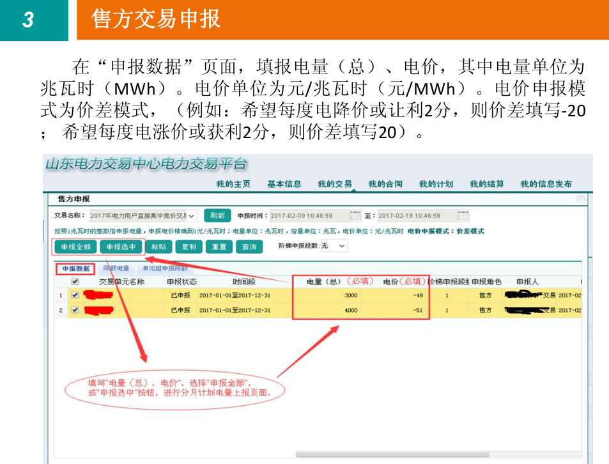This screenshot has width=609, height=464.
Task: Open the 我的交易 menu
Action: (334, 184)
